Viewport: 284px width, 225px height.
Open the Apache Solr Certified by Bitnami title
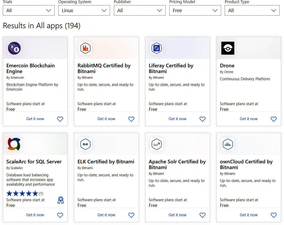click(x=177, y=164)
